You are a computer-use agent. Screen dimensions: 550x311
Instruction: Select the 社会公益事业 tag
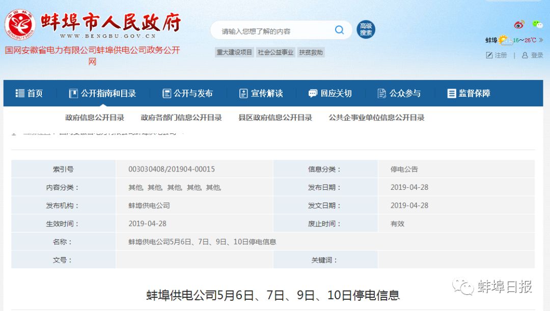tap(276, 52)
